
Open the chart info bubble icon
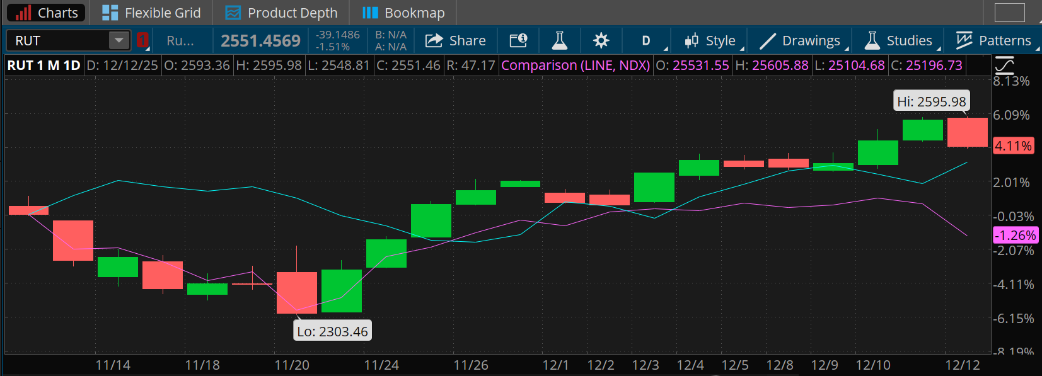pos(518,40)
